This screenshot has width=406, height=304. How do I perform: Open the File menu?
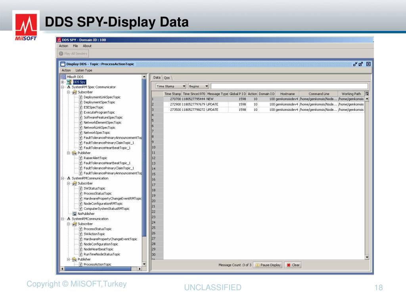(75, 46)
